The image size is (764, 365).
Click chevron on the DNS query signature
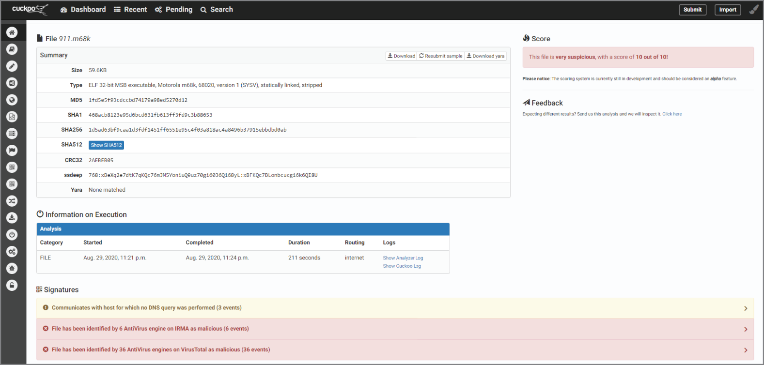pos(746,308)
